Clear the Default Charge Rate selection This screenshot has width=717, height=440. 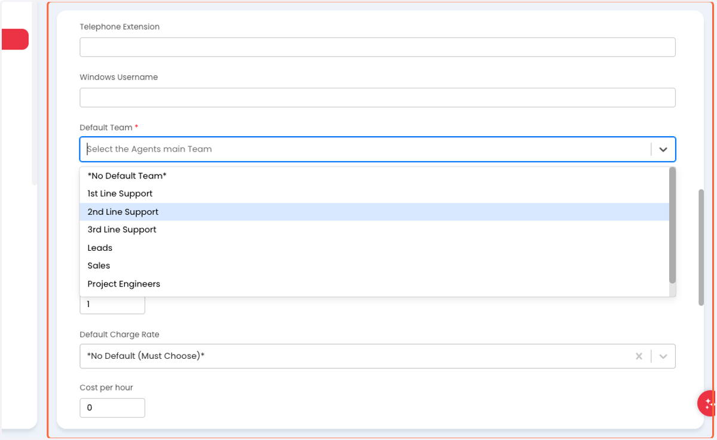click(639, 356)
